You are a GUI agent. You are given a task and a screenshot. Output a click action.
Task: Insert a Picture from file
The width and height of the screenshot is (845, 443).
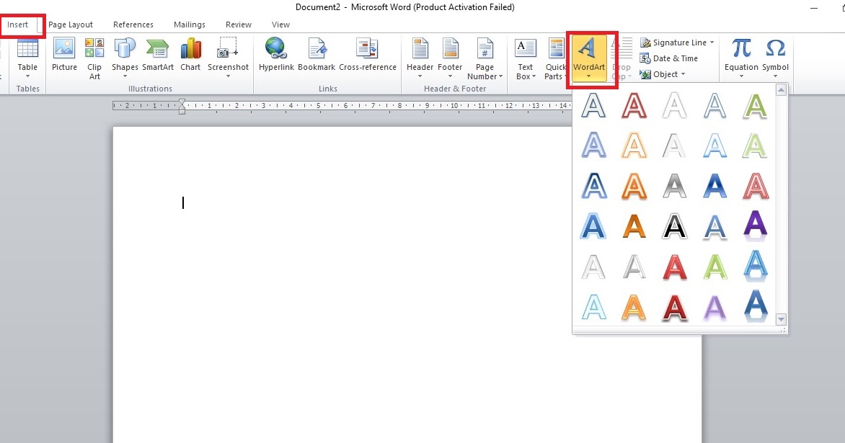64,55
